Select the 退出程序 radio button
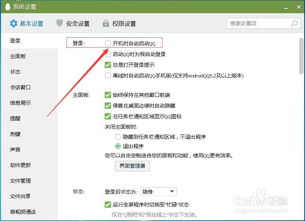The image size is (305, 221). pos(118,146)
